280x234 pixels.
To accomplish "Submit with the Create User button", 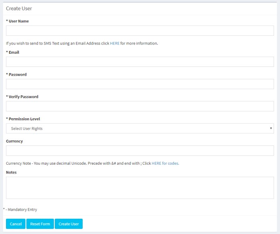I will [68, 224].
